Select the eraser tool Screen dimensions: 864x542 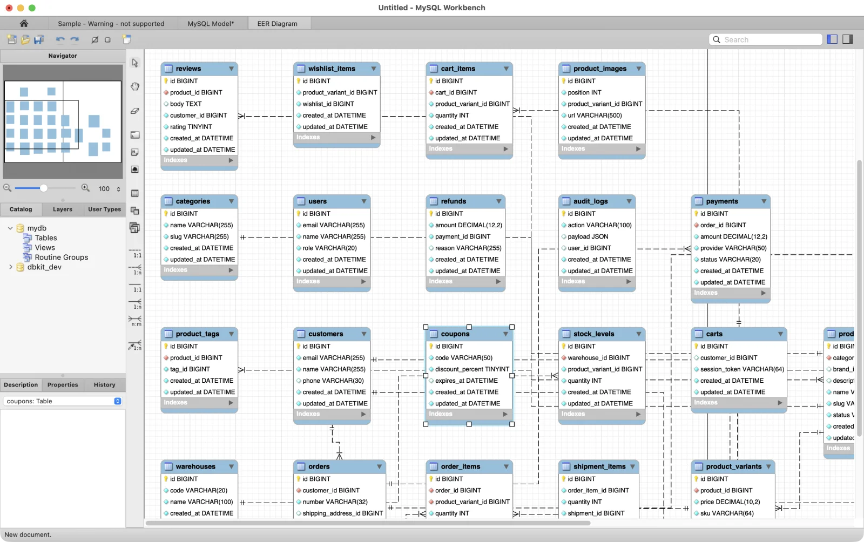[135, 111]
